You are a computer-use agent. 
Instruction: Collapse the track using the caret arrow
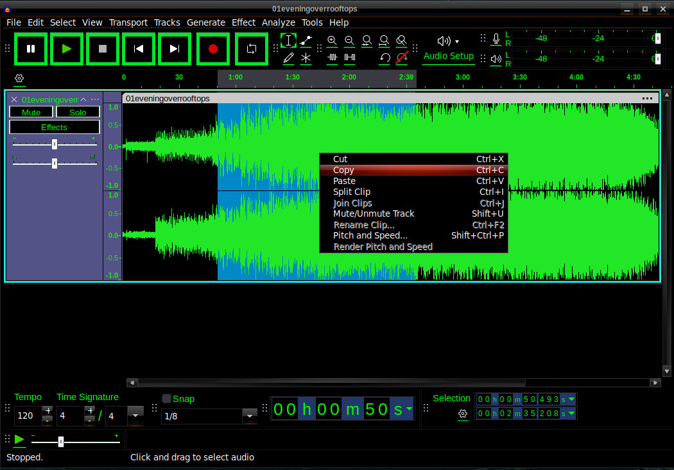[x=83, y=99]
